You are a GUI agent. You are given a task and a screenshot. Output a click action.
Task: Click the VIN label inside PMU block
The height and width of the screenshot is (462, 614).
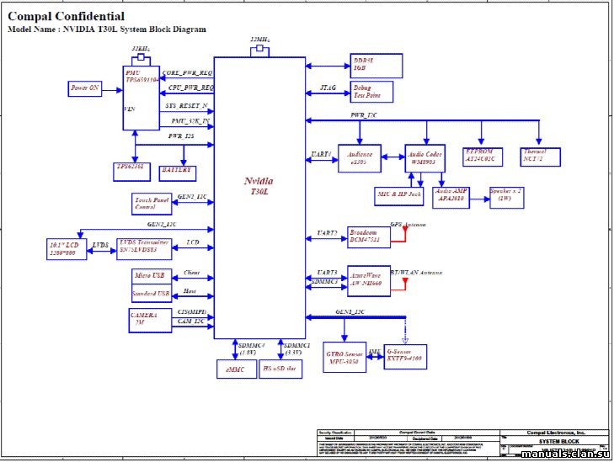coord(130,109)
